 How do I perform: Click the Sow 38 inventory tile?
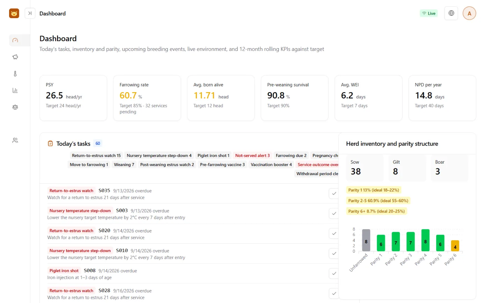tap(365, 168)
